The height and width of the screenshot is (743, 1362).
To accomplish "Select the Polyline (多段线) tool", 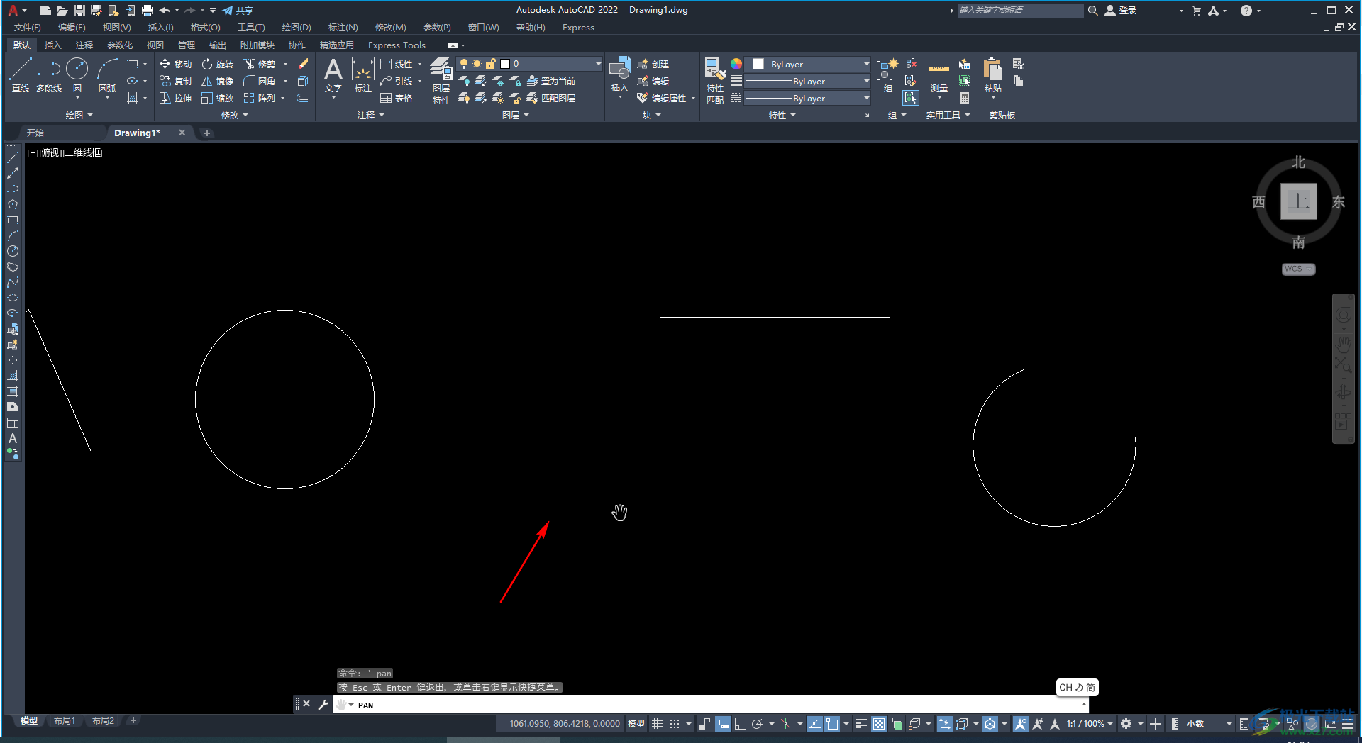I will [x=49, y=75].
